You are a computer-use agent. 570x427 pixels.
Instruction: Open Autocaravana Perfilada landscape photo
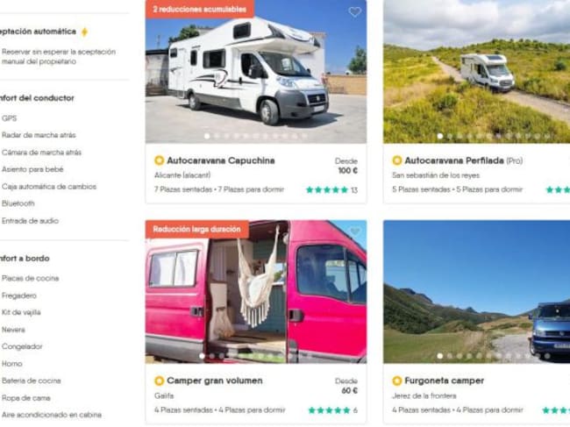click(x=476, y=72)
